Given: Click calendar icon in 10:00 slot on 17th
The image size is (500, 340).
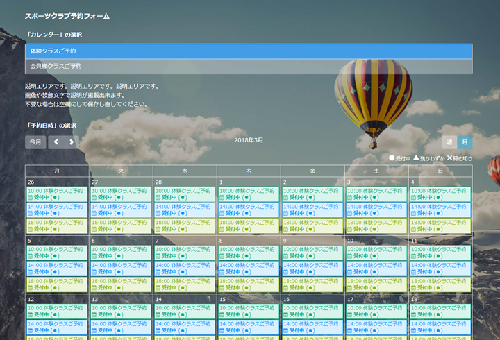Looking at the screenshot, I should point(349,315).
